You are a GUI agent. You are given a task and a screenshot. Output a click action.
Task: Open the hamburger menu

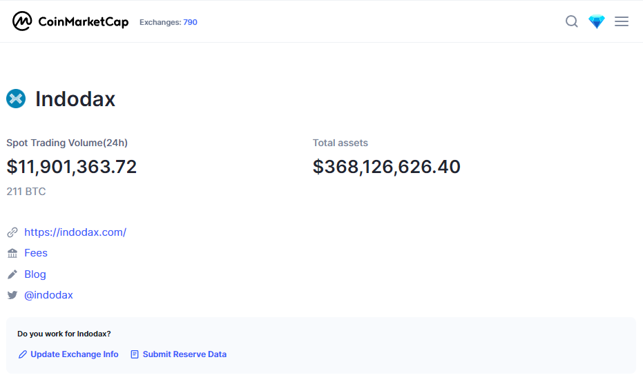click(x=621, y=21)
